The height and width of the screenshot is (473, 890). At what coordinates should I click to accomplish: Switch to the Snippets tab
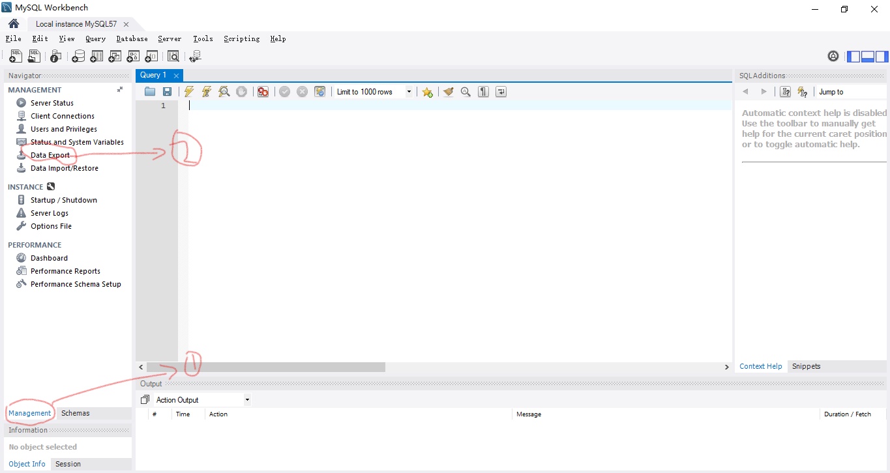tap(806, 366)
